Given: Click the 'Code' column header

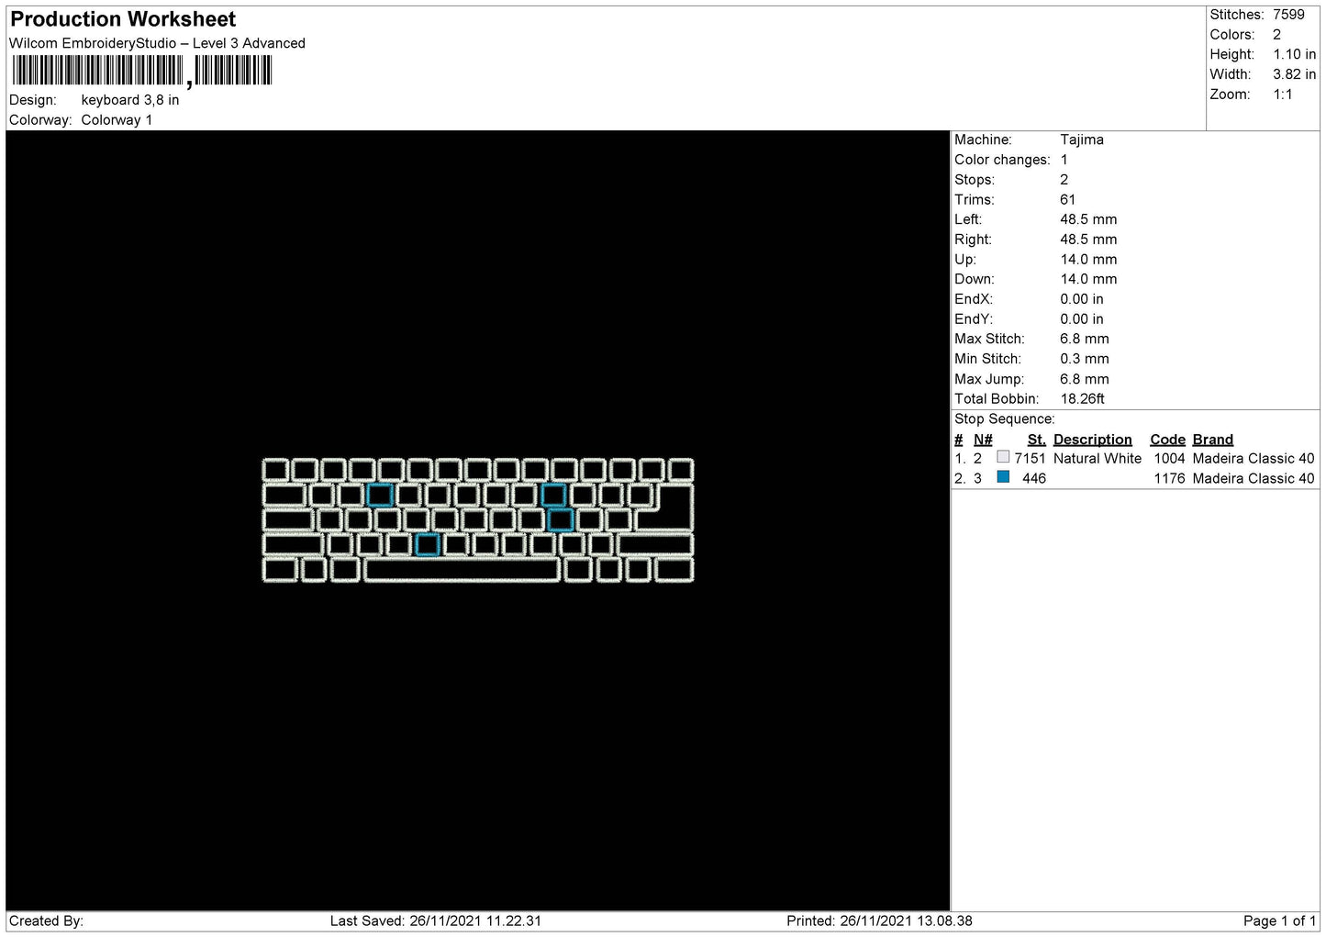Looking at the screenshot, I should click(x=1167, y=440).
